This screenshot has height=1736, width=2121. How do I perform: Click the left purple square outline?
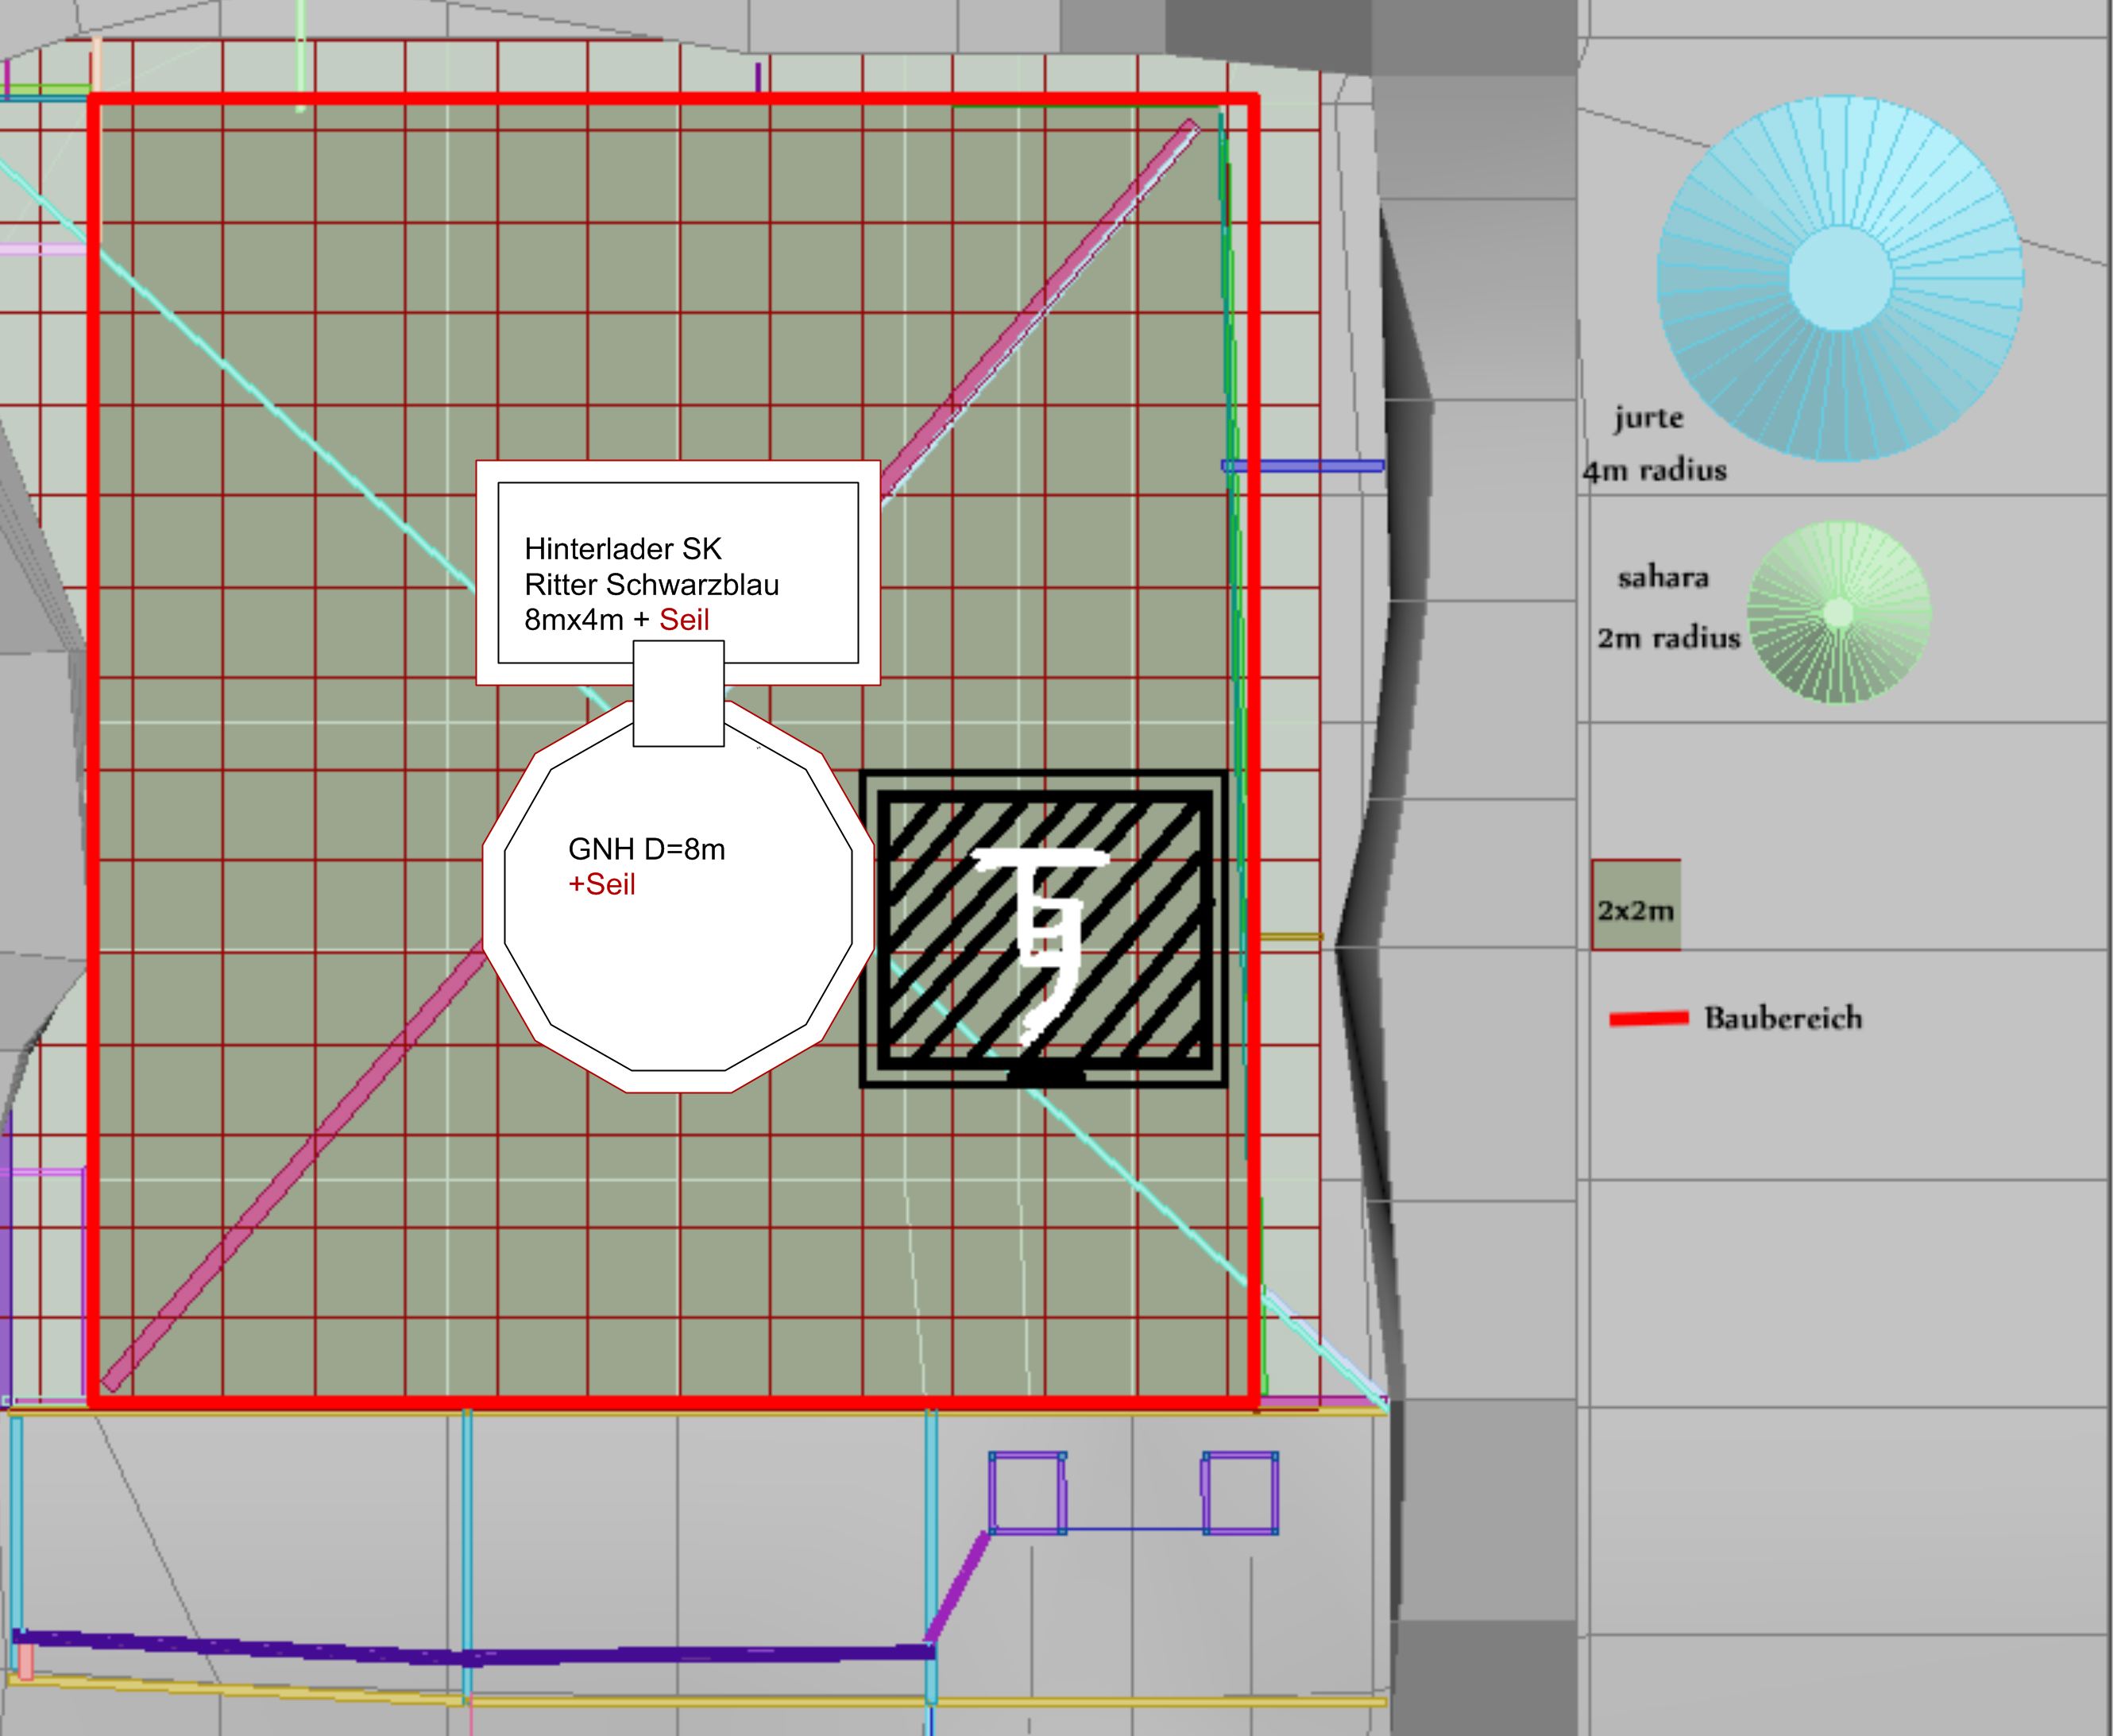click(1028, 1492)
